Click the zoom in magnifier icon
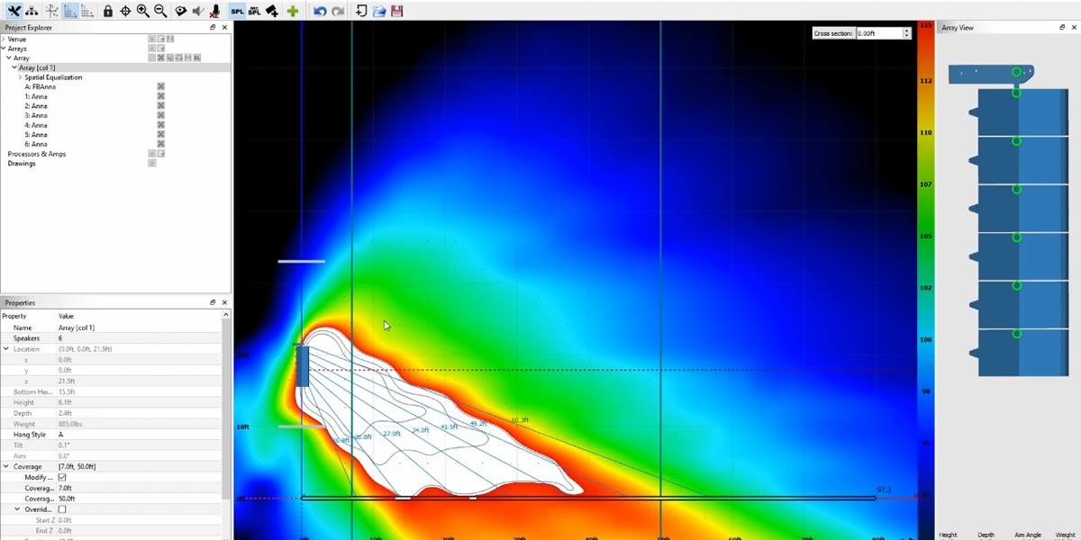1081x540 pixels. click(142, 11)
